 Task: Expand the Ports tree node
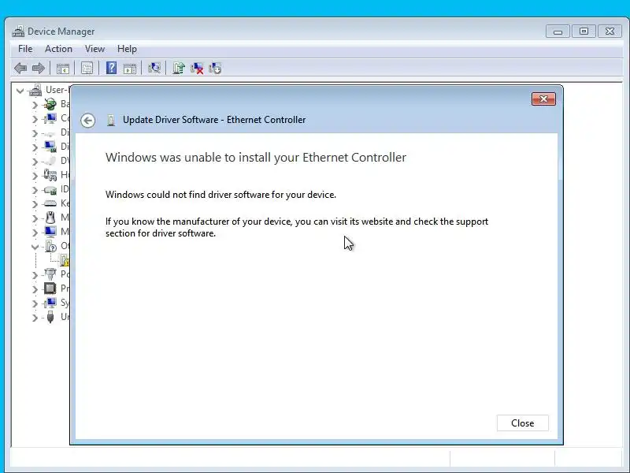(x=35, y=274)
